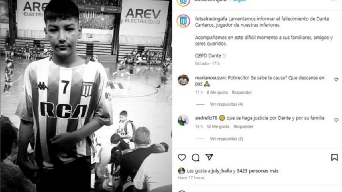View the 12 Me gusta likes list
The width and height of the screenshot is (342, 192).
point(218,127)
